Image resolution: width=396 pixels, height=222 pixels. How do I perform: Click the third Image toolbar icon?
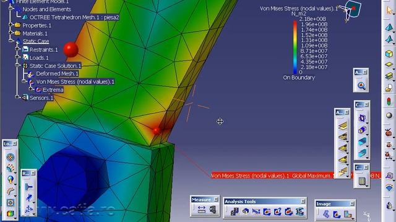click(348, 214)
